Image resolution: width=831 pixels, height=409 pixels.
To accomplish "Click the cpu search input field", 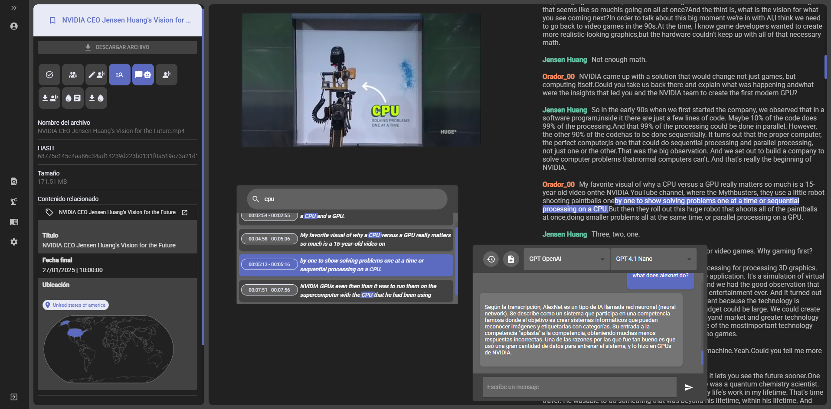I will tap(347, 199).
